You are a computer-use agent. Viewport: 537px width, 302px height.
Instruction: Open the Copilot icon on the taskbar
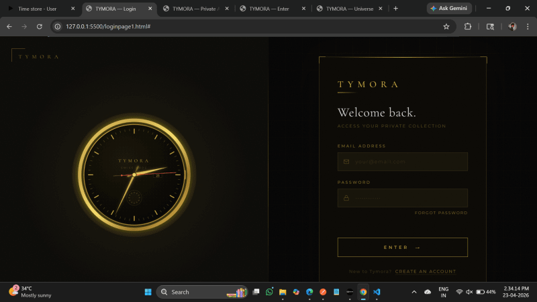[x=296, y=292]
